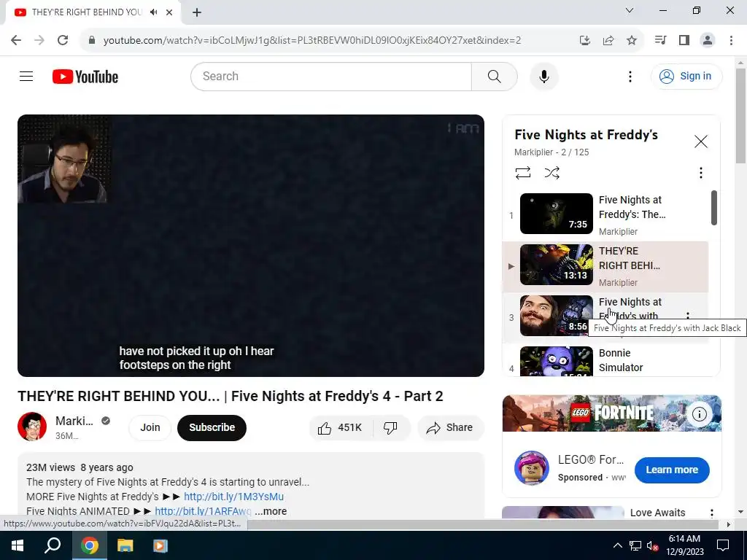
Task: Click the search magnifier button
Action: pos(494,76)
